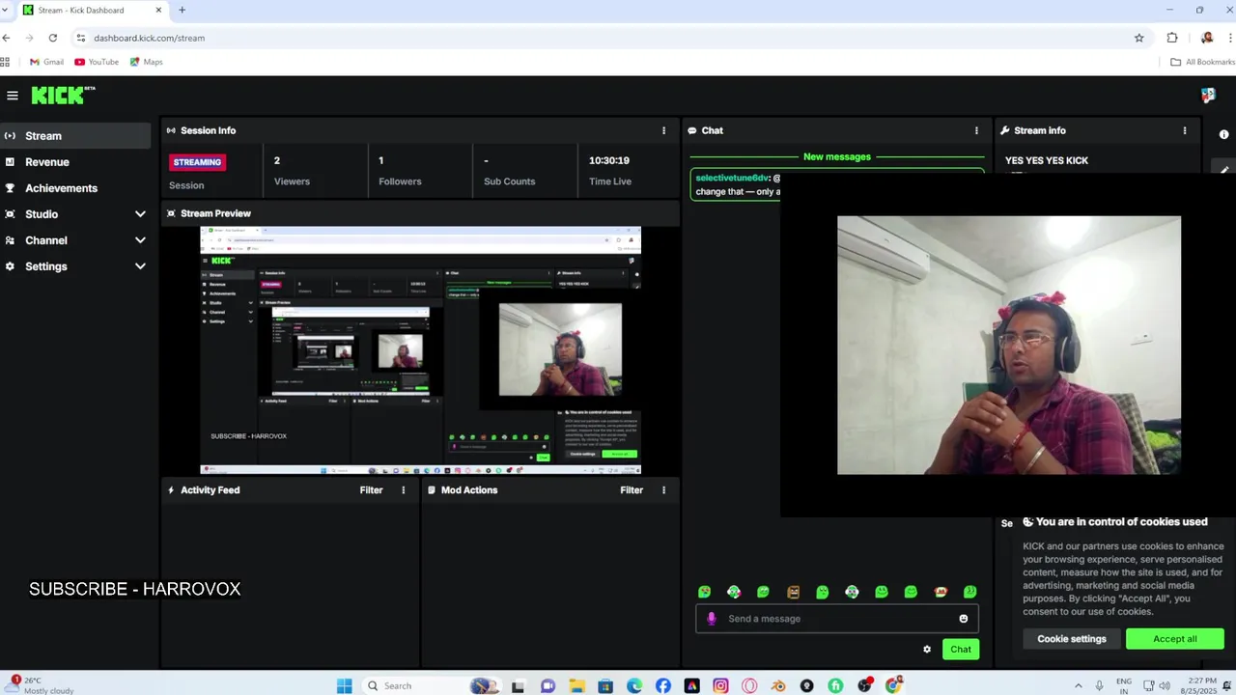Screen dimensions: 1236x695
Task: Open the Chrome profile avatar
Action: tap(1207, 38)
